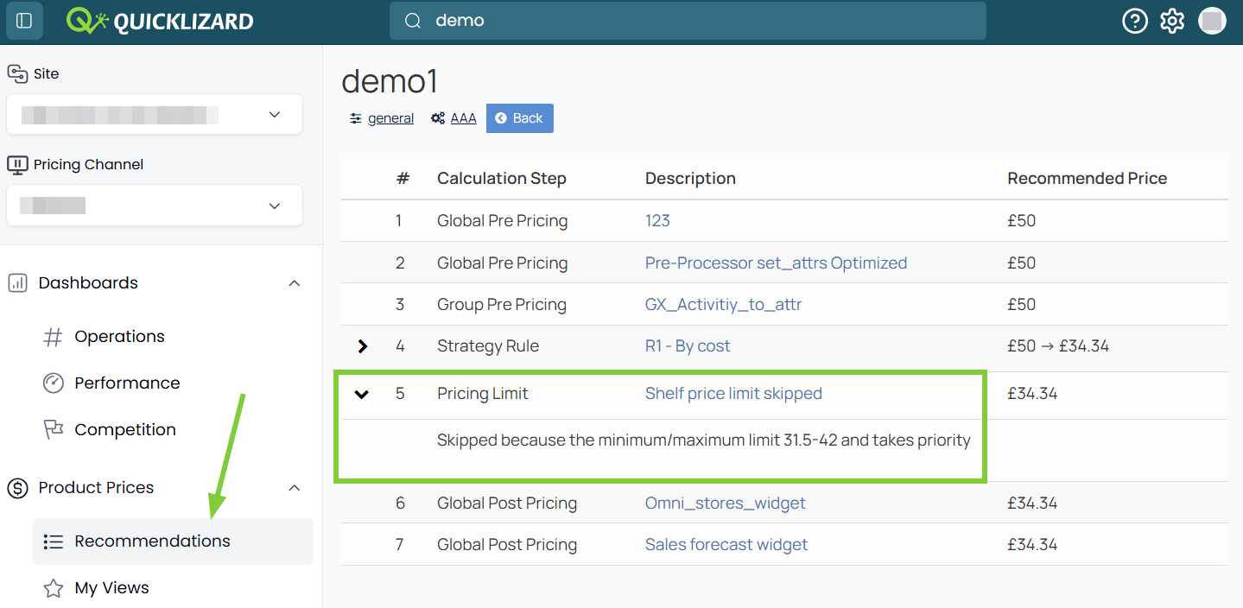The width and height of the screenshot is (1243, 608).
Task: Open the Operations hash icon item
Action: click(x=53, y=337)
